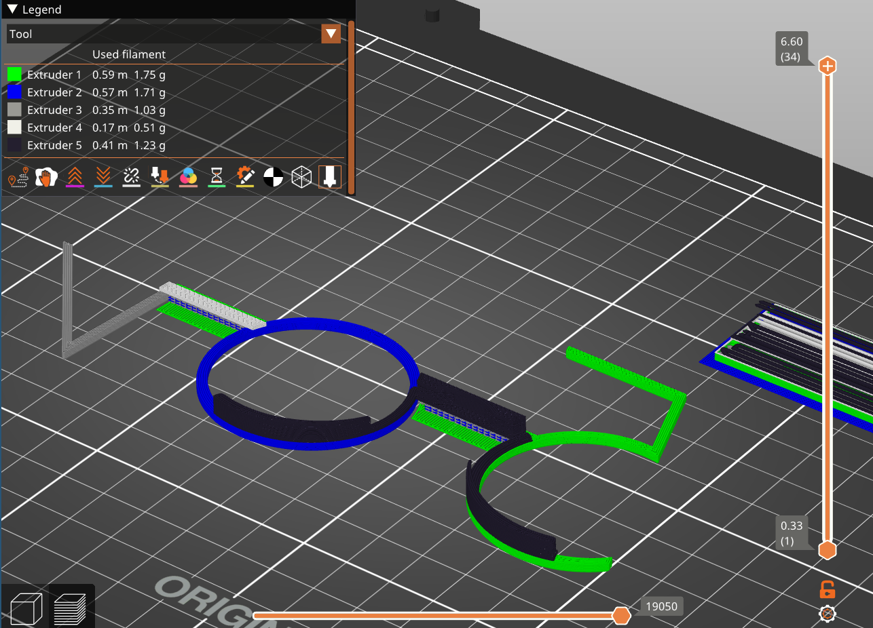Click the Used filament header

coord(129,54)
